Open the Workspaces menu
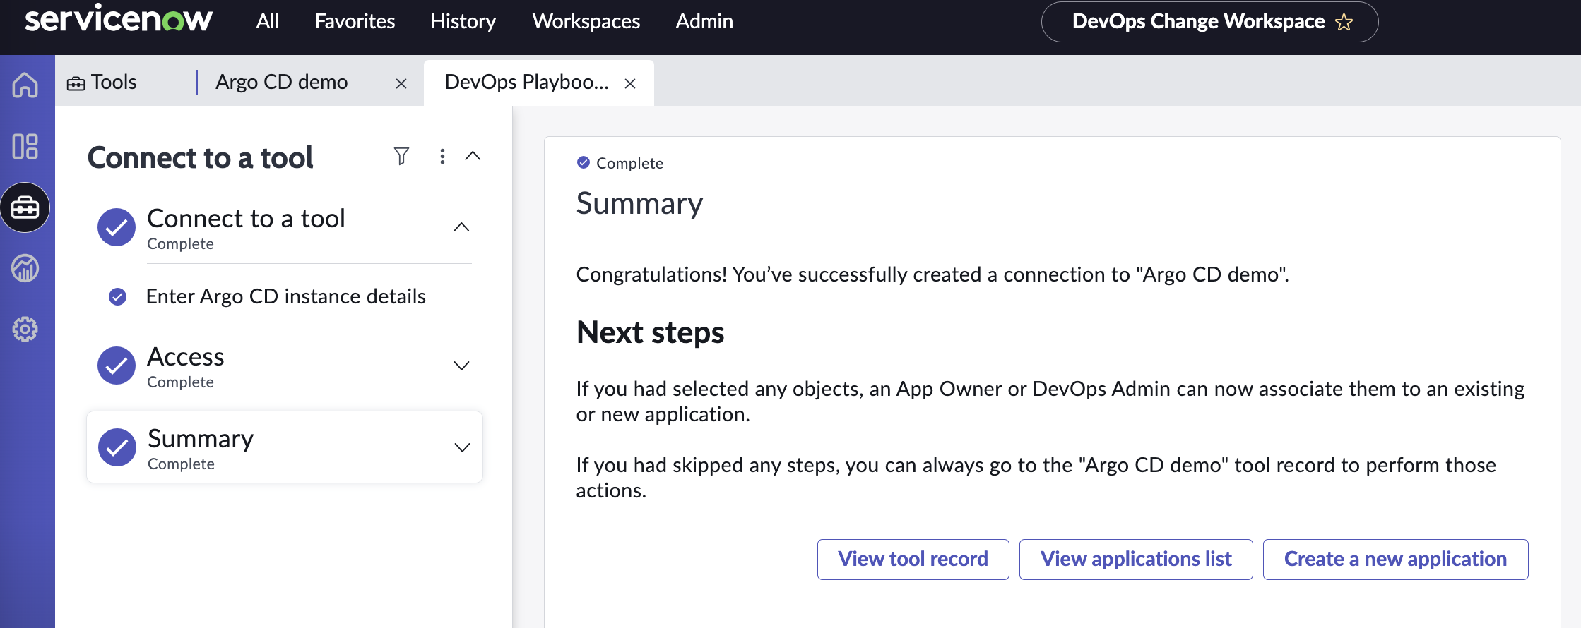The image size is (1581, 628). coord(586,21)
